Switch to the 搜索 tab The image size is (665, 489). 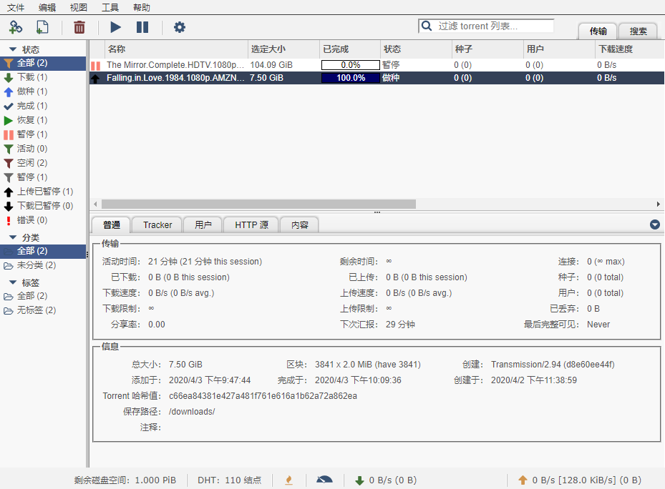coord(638,31)
